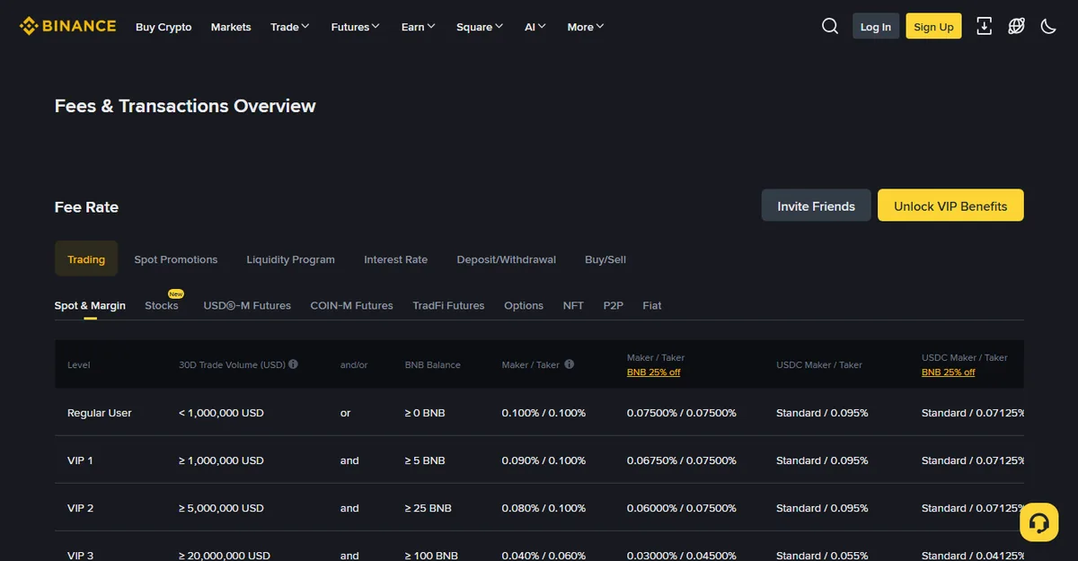Open Buy Crypto in navigation
The height and width of the screenshot is (561, 1078).
(163, 27)
